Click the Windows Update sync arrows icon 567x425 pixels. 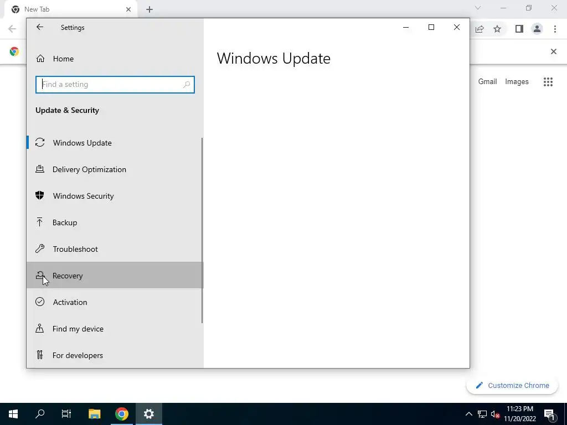(40, 142)
